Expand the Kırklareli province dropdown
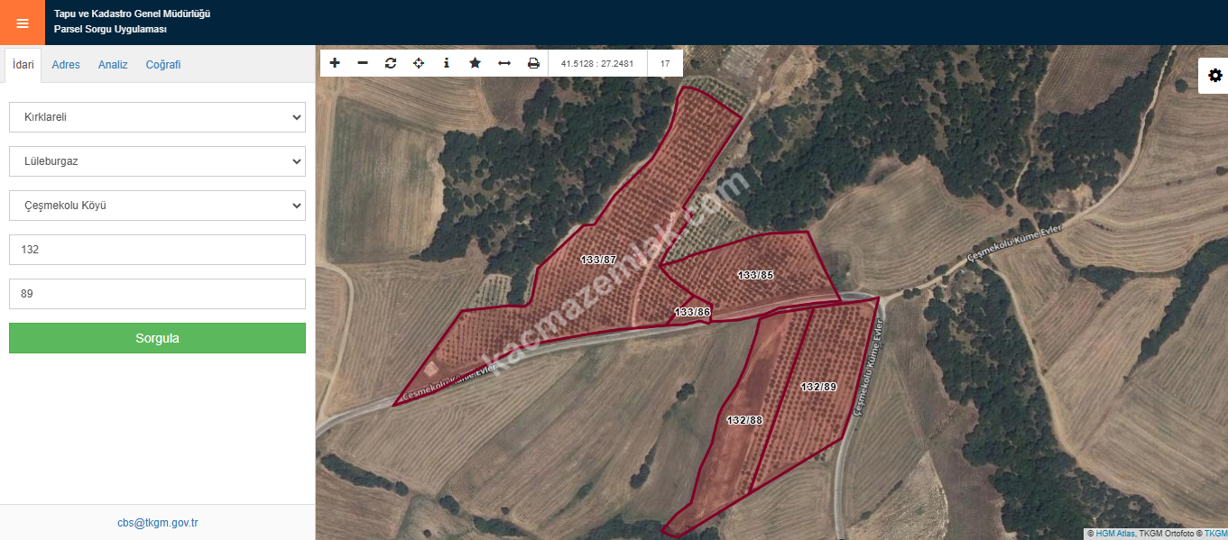The width and height of the screenshot is (1228, 540). click(x=157, y=117)
